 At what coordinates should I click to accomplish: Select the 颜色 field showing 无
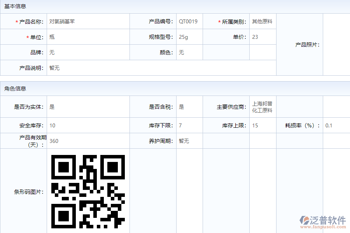coord(181,52)
